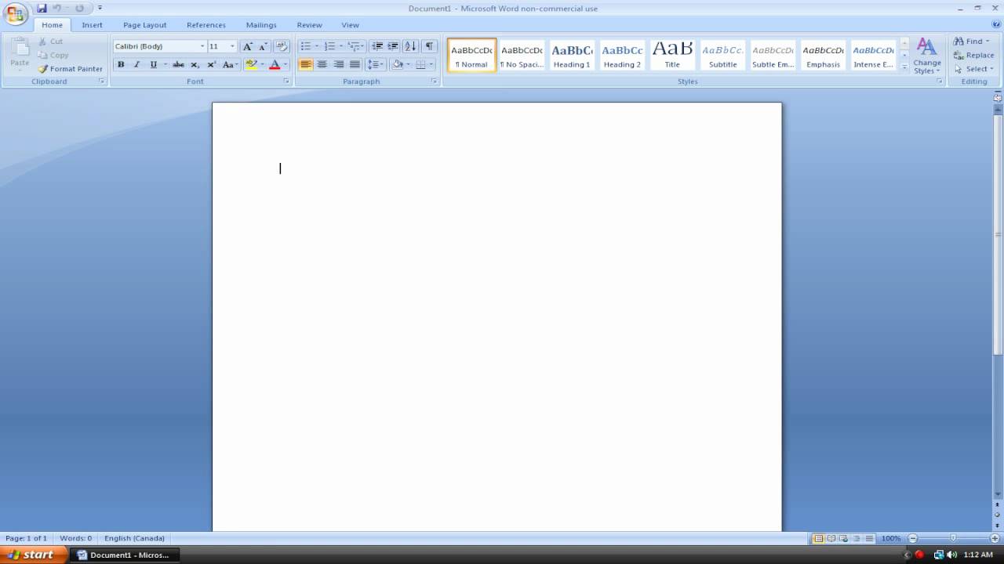Open the Borders dropdown
This screenshot has width=1004, height=564.
click(x=431, y=64)
